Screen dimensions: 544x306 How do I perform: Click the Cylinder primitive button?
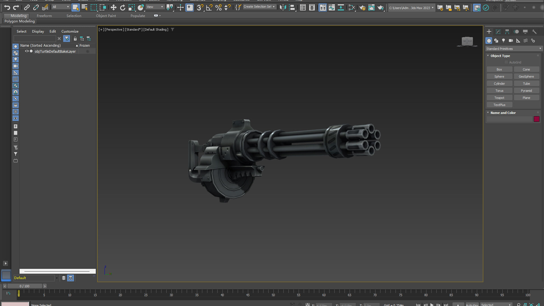point(499,84)
